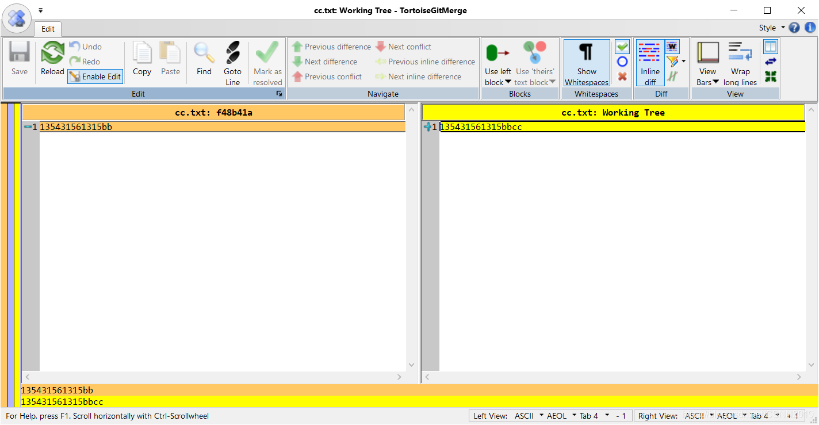Open quick access toolbar customize arrow
Viewport: 819px width, 425px height.
point(41,10)
